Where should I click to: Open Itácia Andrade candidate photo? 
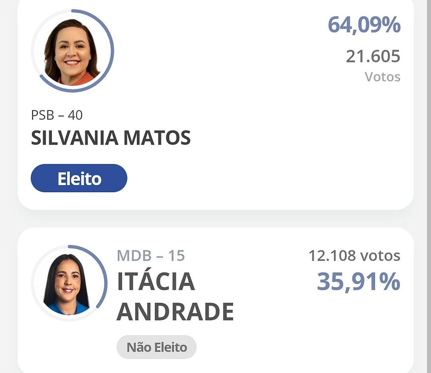tap(67, 284)
